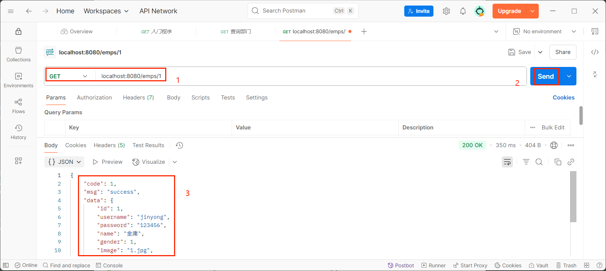
Task: Open response history clock icon
Action: coord(179,145)
